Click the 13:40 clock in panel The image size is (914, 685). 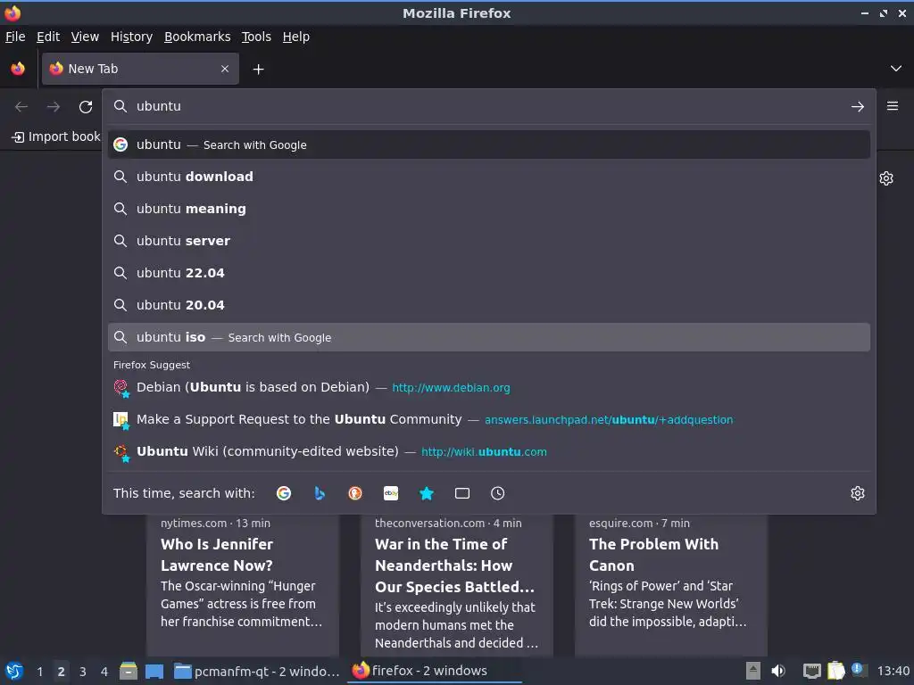(893, 671)
